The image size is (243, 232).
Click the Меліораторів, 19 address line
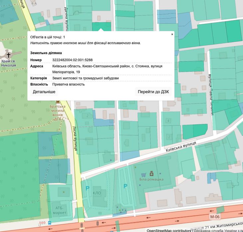[66, 72]
